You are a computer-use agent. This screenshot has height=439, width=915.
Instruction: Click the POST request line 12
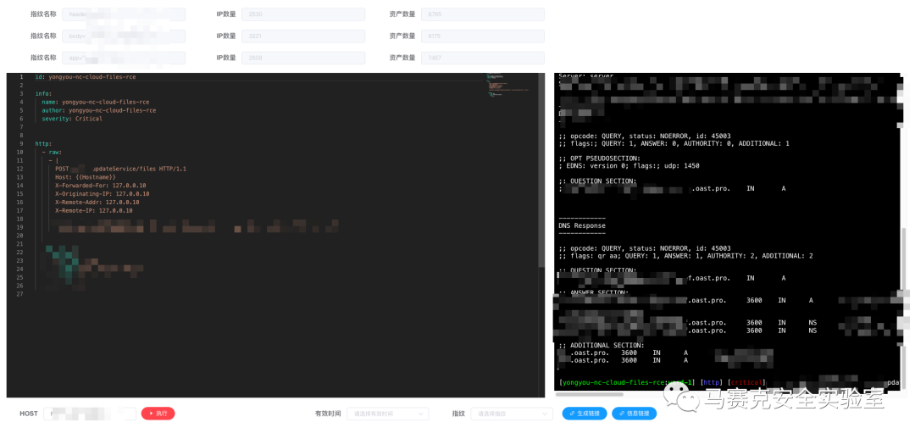tap(121, 169)
